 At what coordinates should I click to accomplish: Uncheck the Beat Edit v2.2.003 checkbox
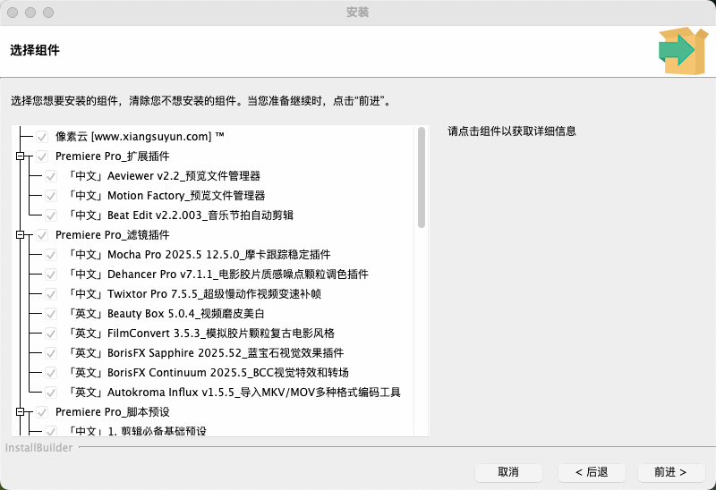pos(51,215)
